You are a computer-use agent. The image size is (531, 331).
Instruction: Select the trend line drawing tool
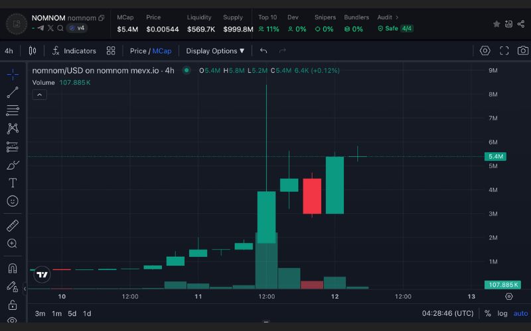coord(13,92)
